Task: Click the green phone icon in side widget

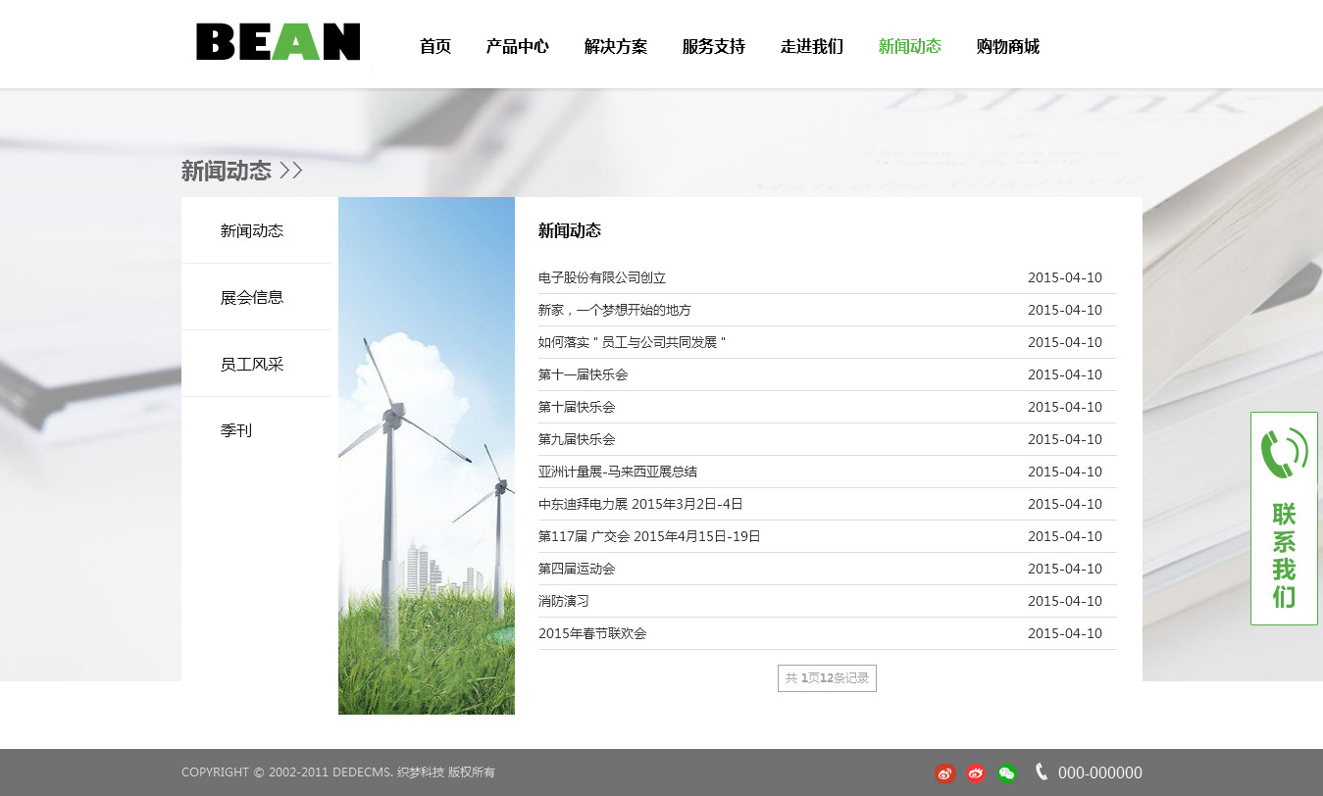Action: point(1283,453)
